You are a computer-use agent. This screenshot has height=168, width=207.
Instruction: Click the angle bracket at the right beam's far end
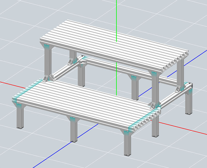[x=179, y=89]
